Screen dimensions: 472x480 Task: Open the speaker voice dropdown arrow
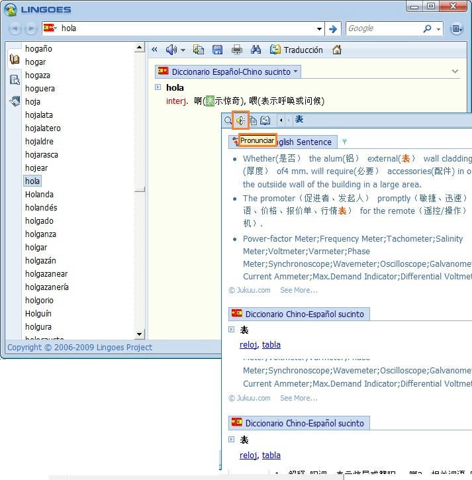[x=183, y=50]
